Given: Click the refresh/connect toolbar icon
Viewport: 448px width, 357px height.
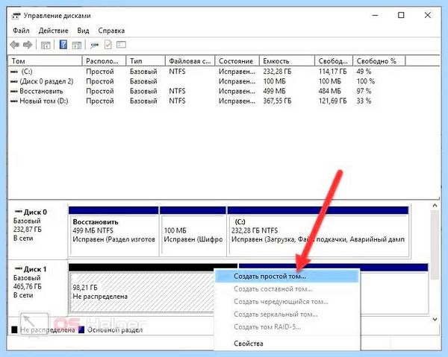Looking at the screenshot, I should tap(94, 45).
